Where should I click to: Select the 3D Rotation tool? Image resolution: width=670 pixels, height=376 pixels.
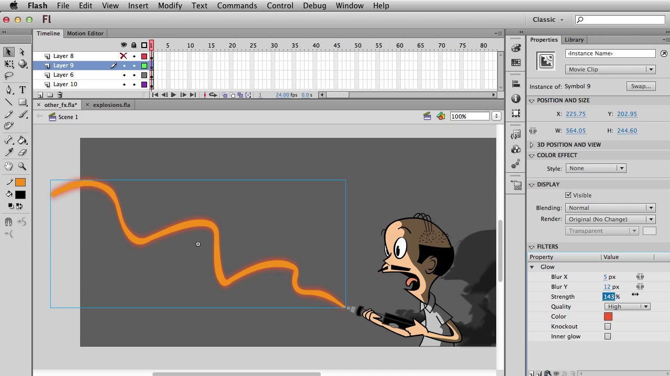[x=23, y=64]
